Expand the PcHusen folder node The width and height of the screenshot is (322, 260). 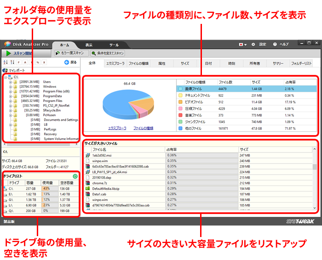[11, 115]
